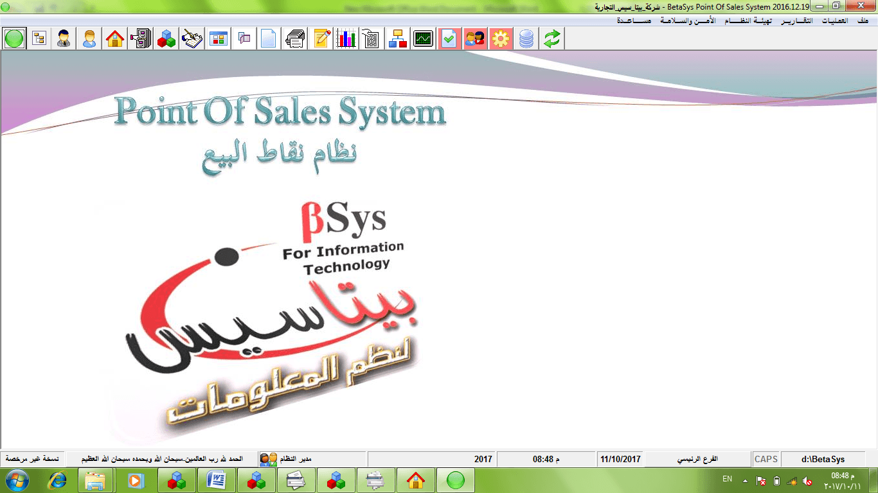
Task: Open the تهيئة النظام menu
Action: pos(749,21)
